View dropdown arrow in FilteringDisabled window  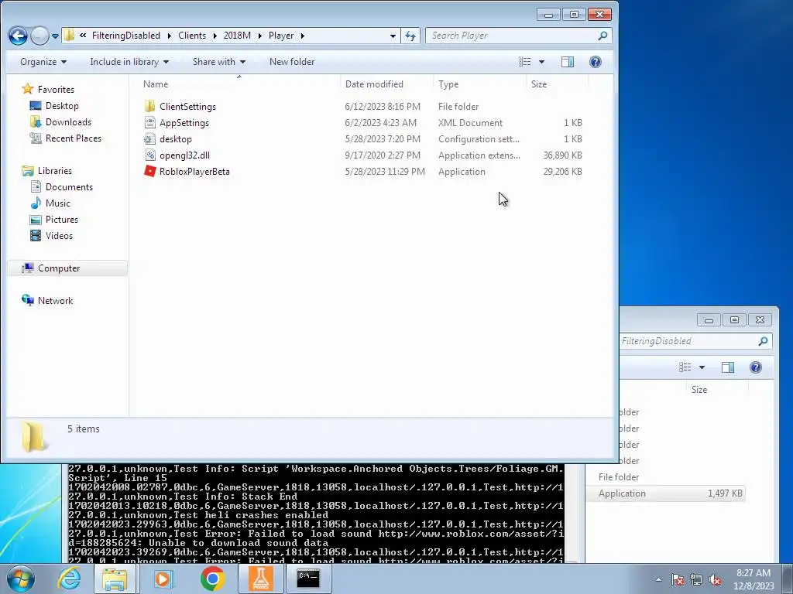(702, 367)
